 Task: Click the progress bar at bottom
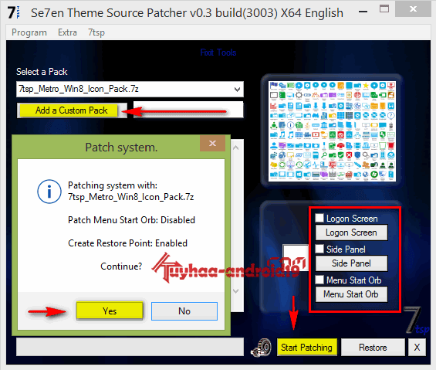tap(130, 347)
